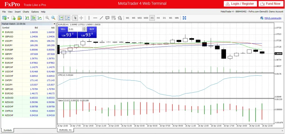Switch to D1 daily timeframe
Screen dimensions: 285x134
tap(164, 18)
